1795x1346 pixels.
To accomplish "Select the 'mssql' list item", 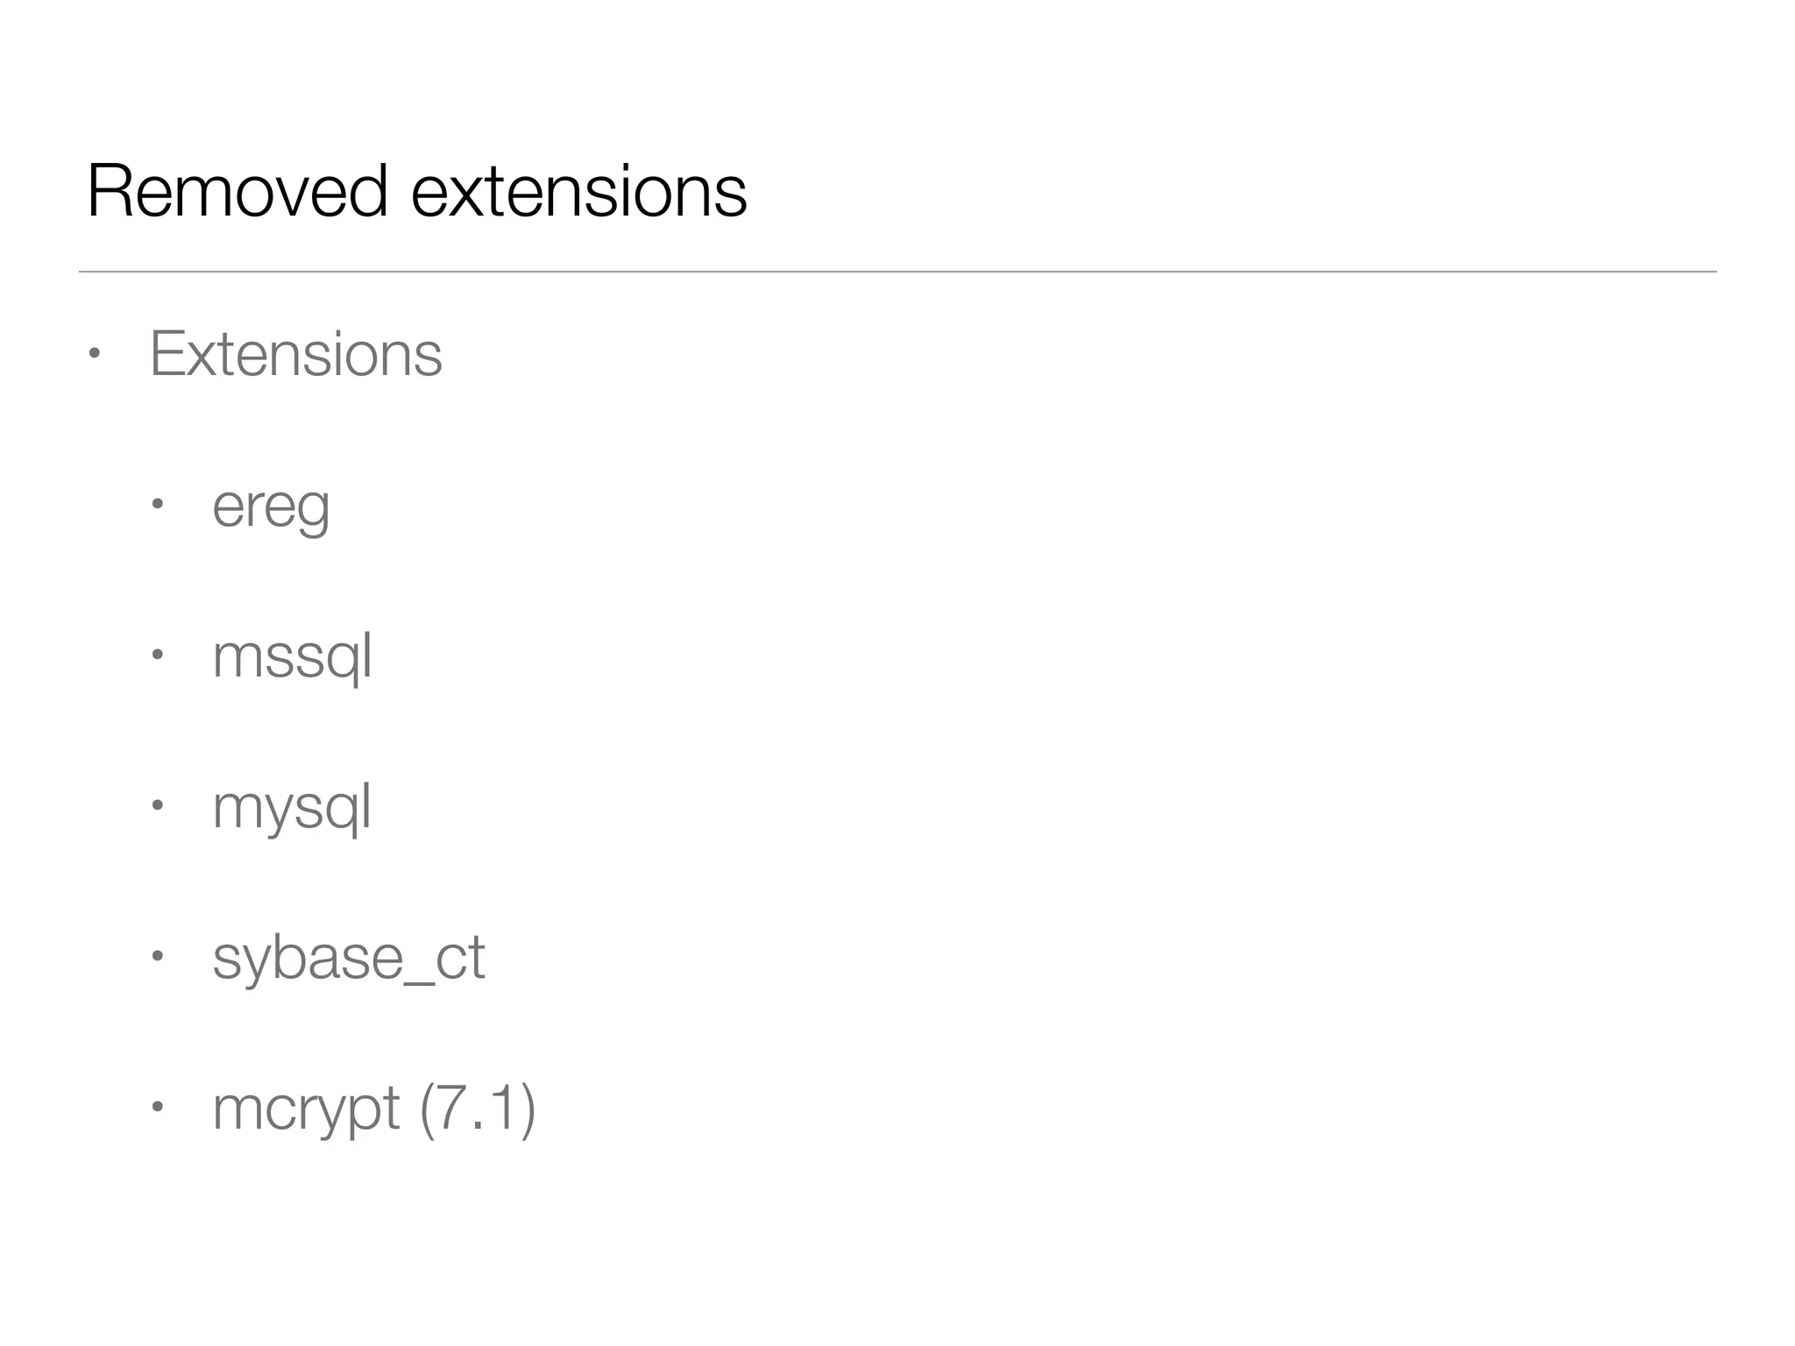I will tap(292, 656).
